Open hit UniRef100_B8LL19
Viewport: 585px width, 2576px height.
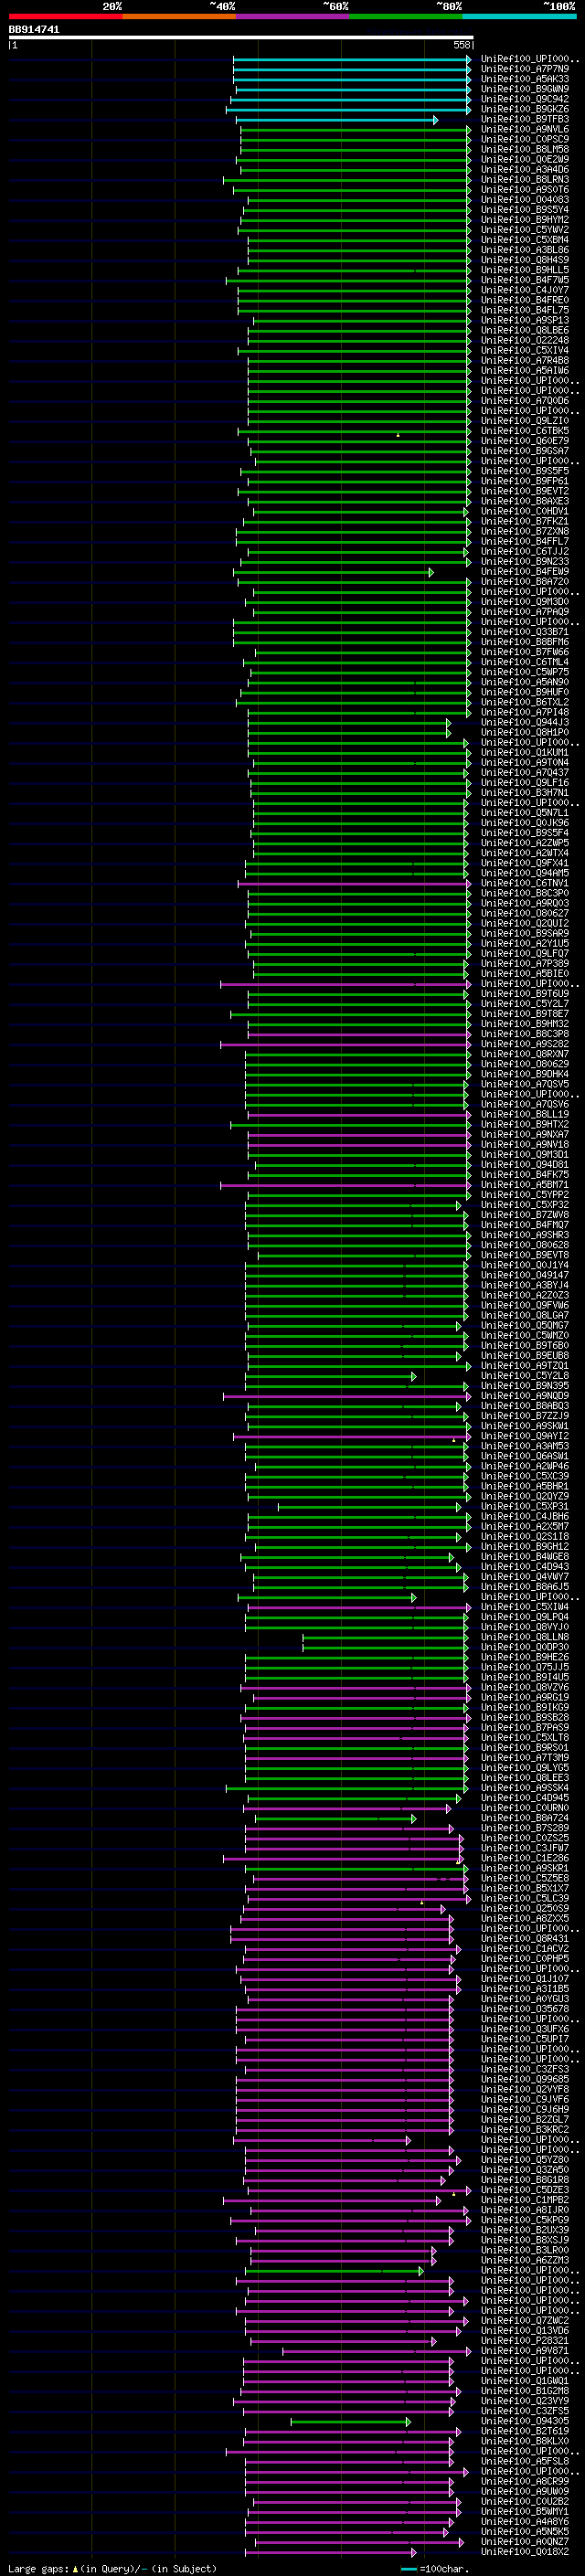click(x=525, y=1114)
